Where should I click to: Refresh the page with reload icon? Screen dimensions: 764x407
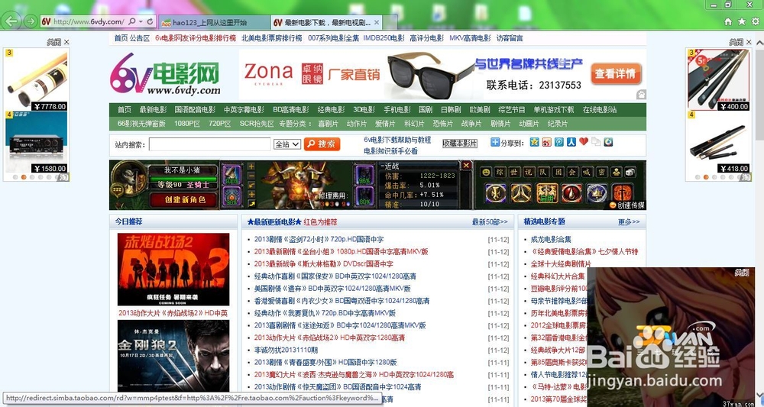150,22
